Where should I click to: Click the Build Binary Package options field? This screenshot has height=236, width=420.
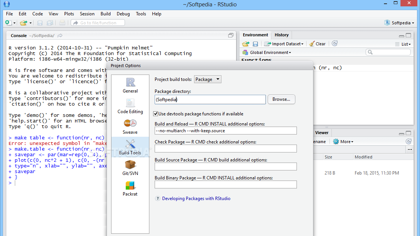(226, 184)
